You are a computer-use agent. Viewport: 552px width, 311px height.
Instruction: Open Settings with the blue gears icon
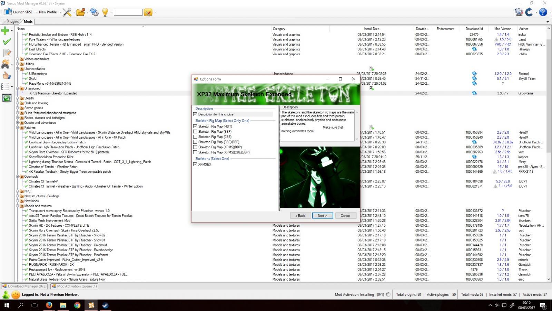tap(95, 12)
